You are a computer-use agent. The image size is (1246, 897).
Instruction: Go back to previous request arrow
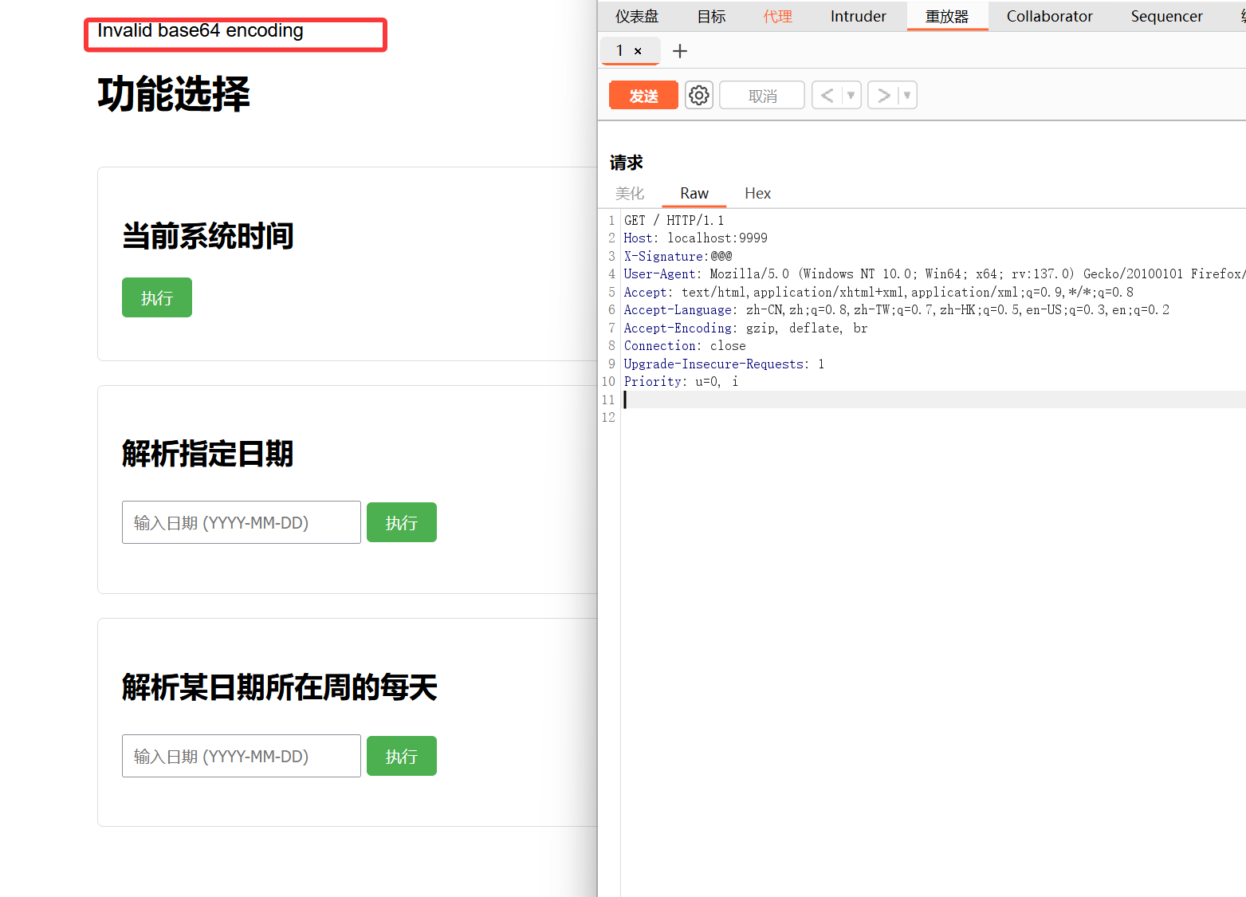[827, 96]
